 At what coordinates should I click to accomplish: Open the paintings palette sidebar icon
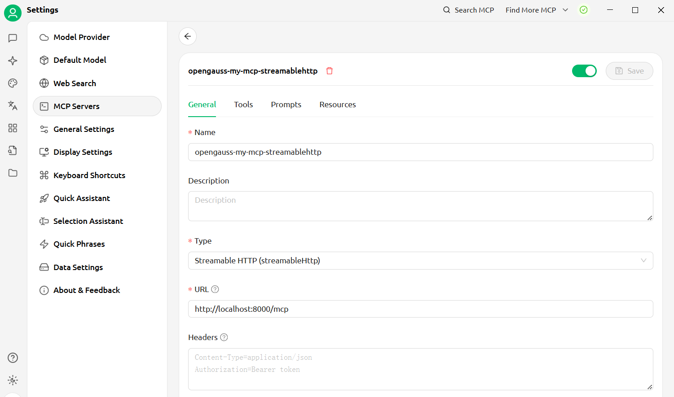click(13, 83)
